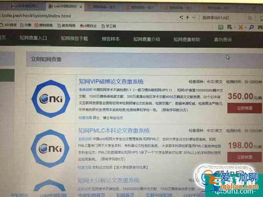
Task: Click the lightning speed-mode icon in address bar
Action: [x=188, y=17]
